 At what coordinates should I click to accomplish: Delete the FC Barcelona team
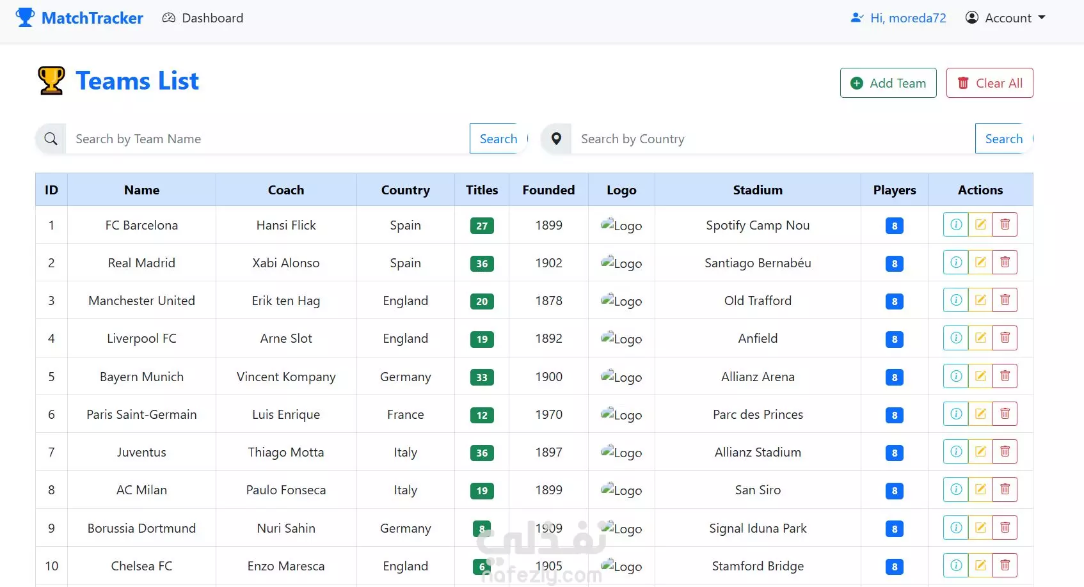[1005, 224]
